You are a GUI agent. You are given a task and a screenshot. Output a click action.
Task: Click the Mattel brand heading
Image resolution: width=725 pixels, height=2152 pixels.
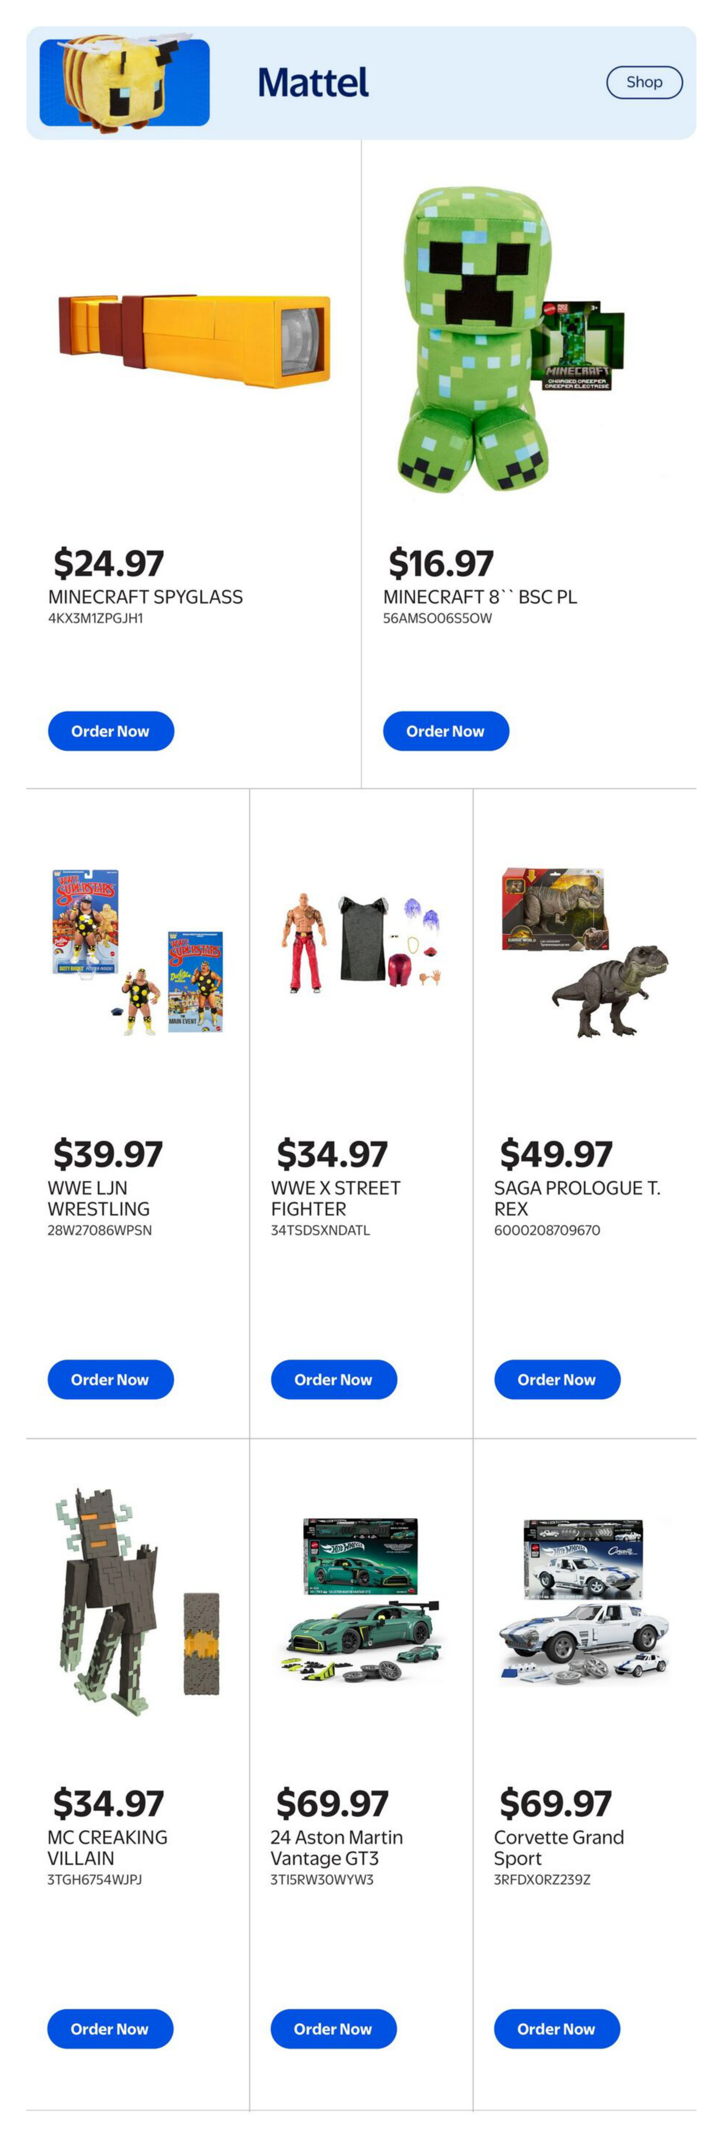(313, 82)
